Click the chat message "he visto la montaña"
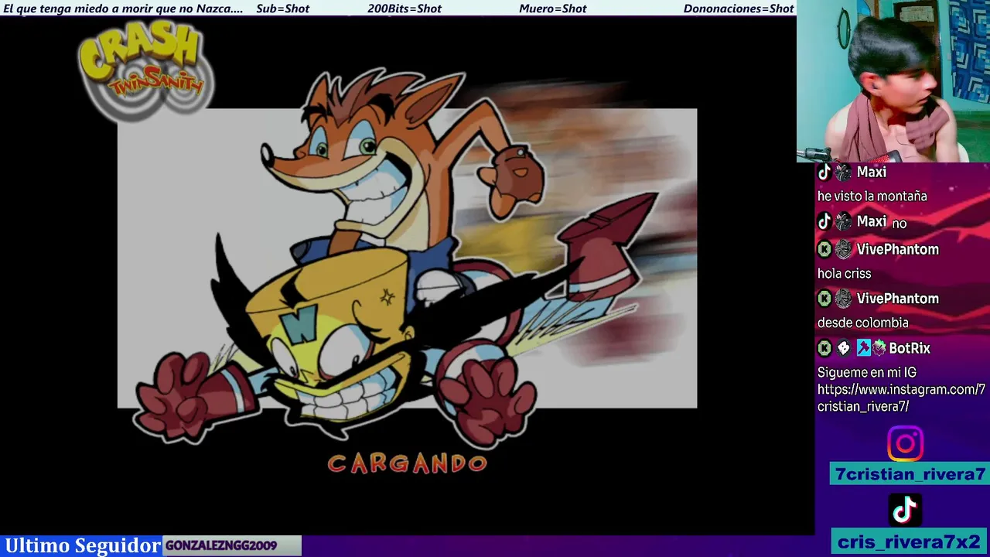 point(872,196)
